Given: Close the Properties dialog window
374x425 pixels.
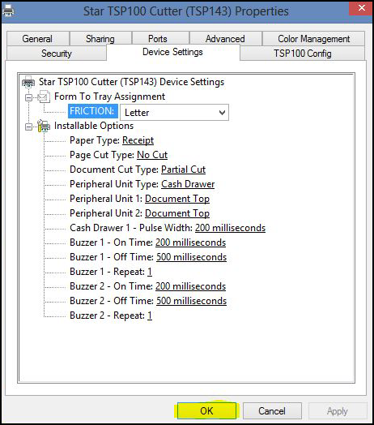Looking at the screenshot, I should click(361, 8).
